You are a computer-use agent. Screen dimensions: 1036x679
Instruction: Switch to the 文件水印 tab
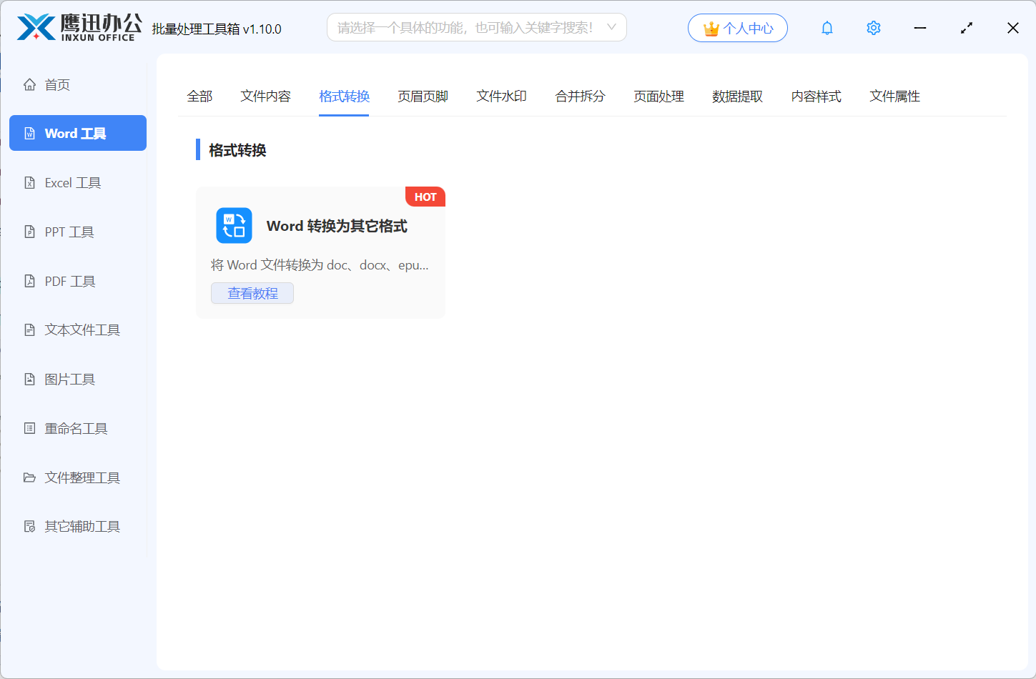pos(501,96)
